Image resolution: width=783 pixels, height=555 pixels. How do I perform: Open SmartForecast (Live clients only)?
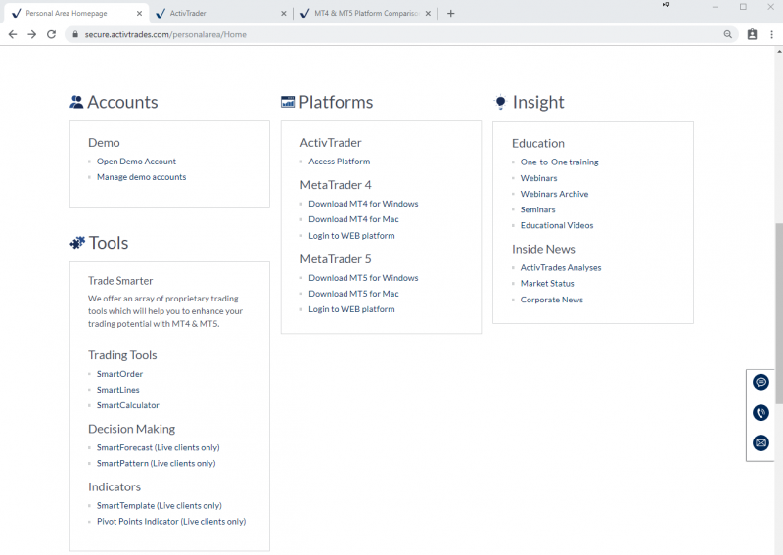click(159, 447)
